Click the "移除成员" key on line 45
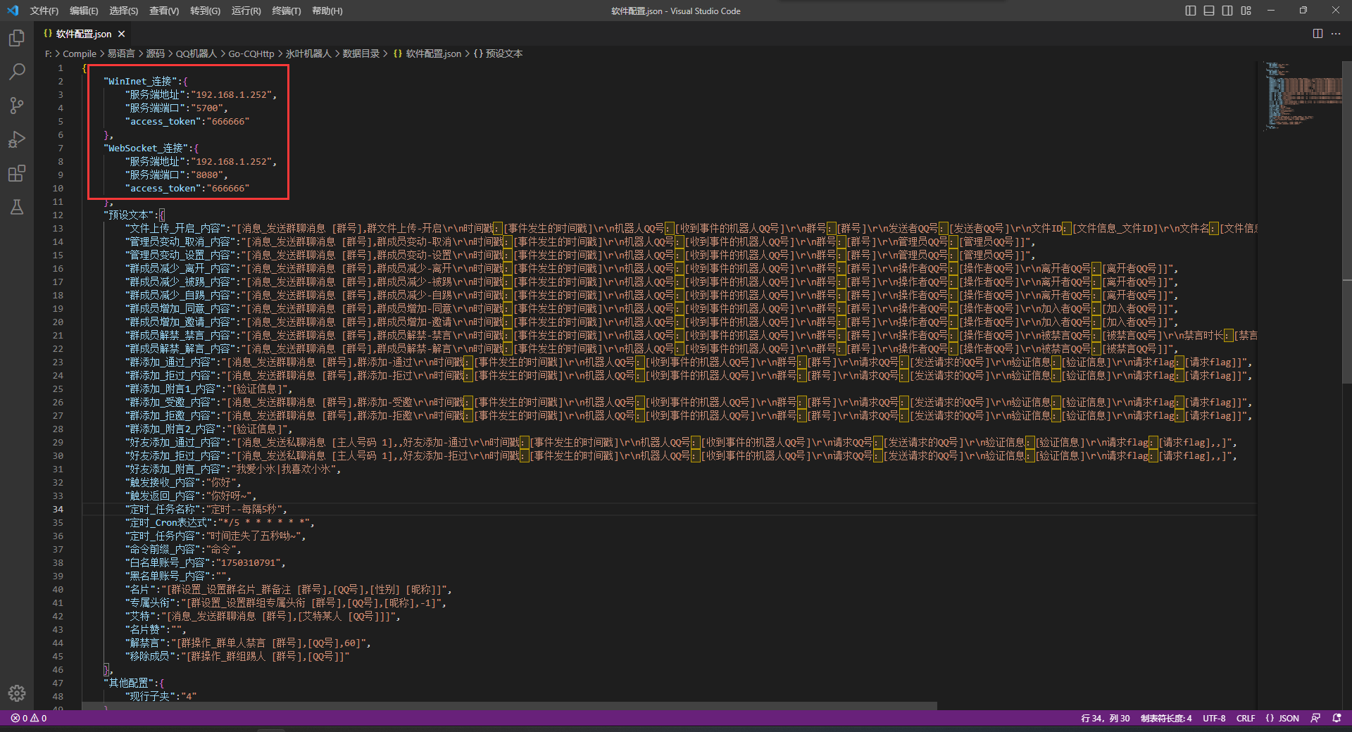 [x=150, y=657]
